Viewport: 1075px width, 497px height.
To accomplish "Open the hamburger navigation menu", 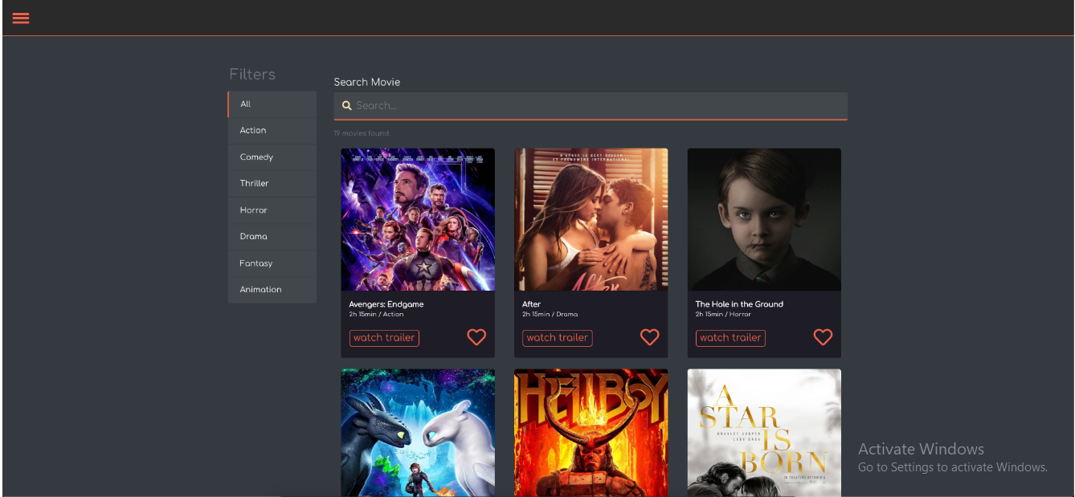I will 20,18.
